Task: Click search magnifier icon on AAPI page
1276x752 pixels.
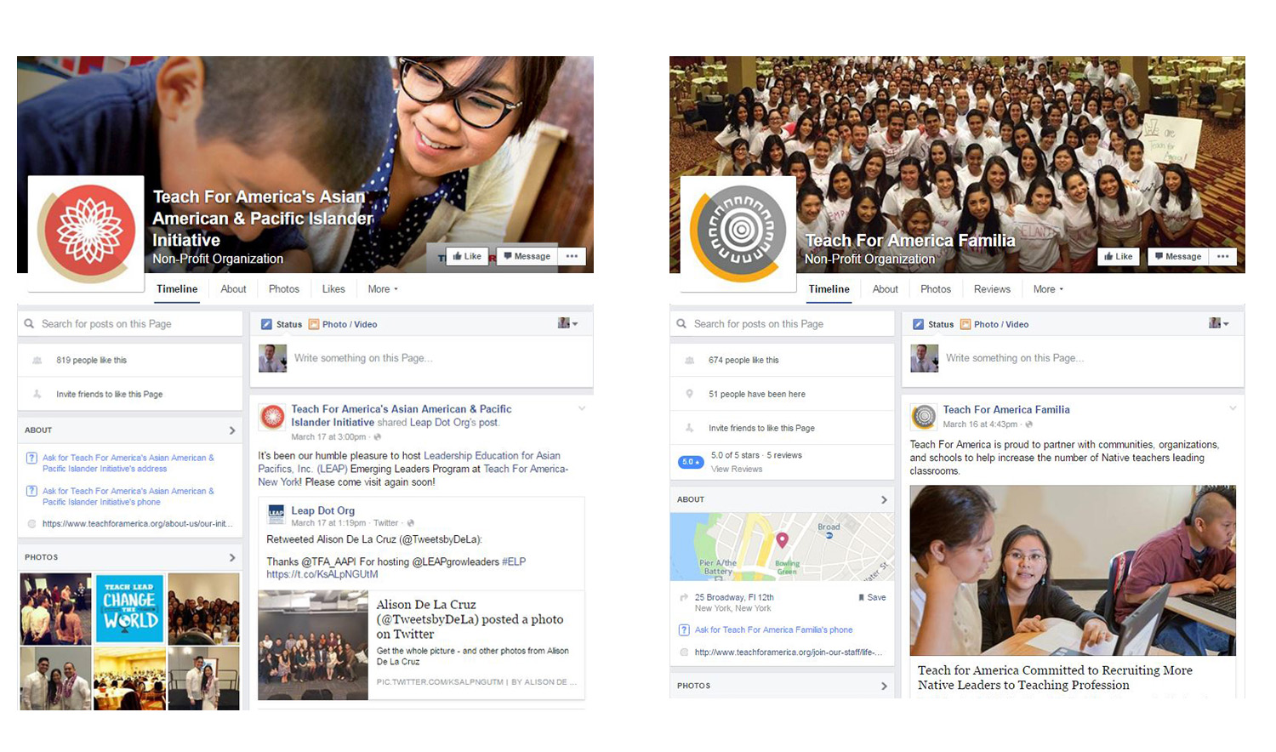Action: click(29, 324)
